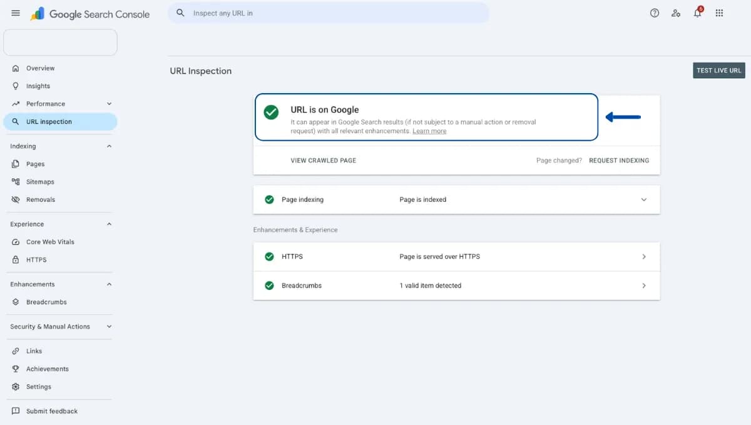Image resolution: width=751 pixels, height=425 pixels.
Task: Click the 'Page is served over HTTPS' text
Action: pyautogui.click(x=440, y=257)
